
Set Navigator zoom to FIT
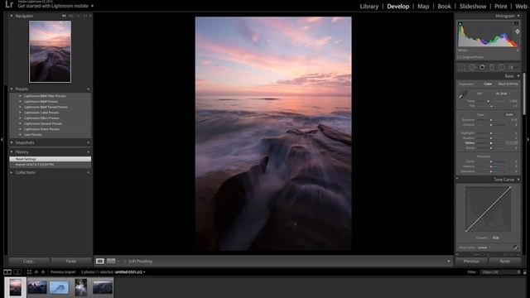[64, 16]
